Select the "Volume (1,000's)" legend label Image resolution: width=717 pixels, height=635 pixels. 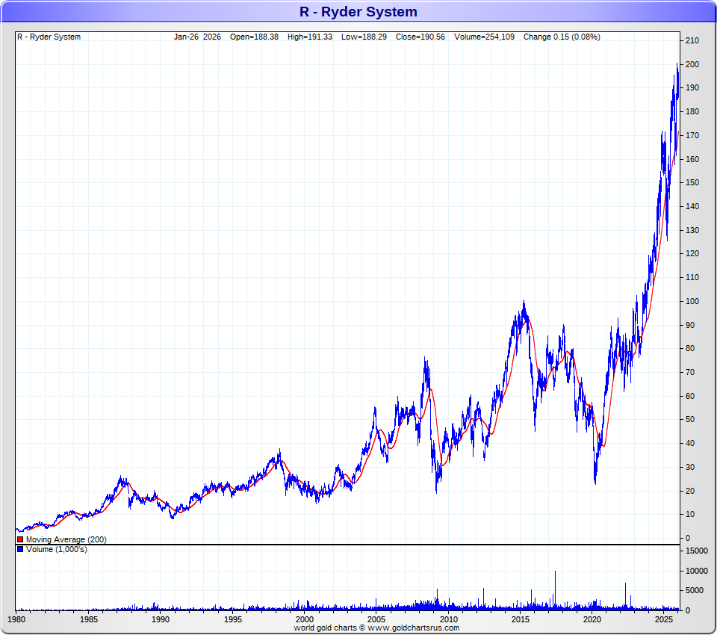coord(57,549)
